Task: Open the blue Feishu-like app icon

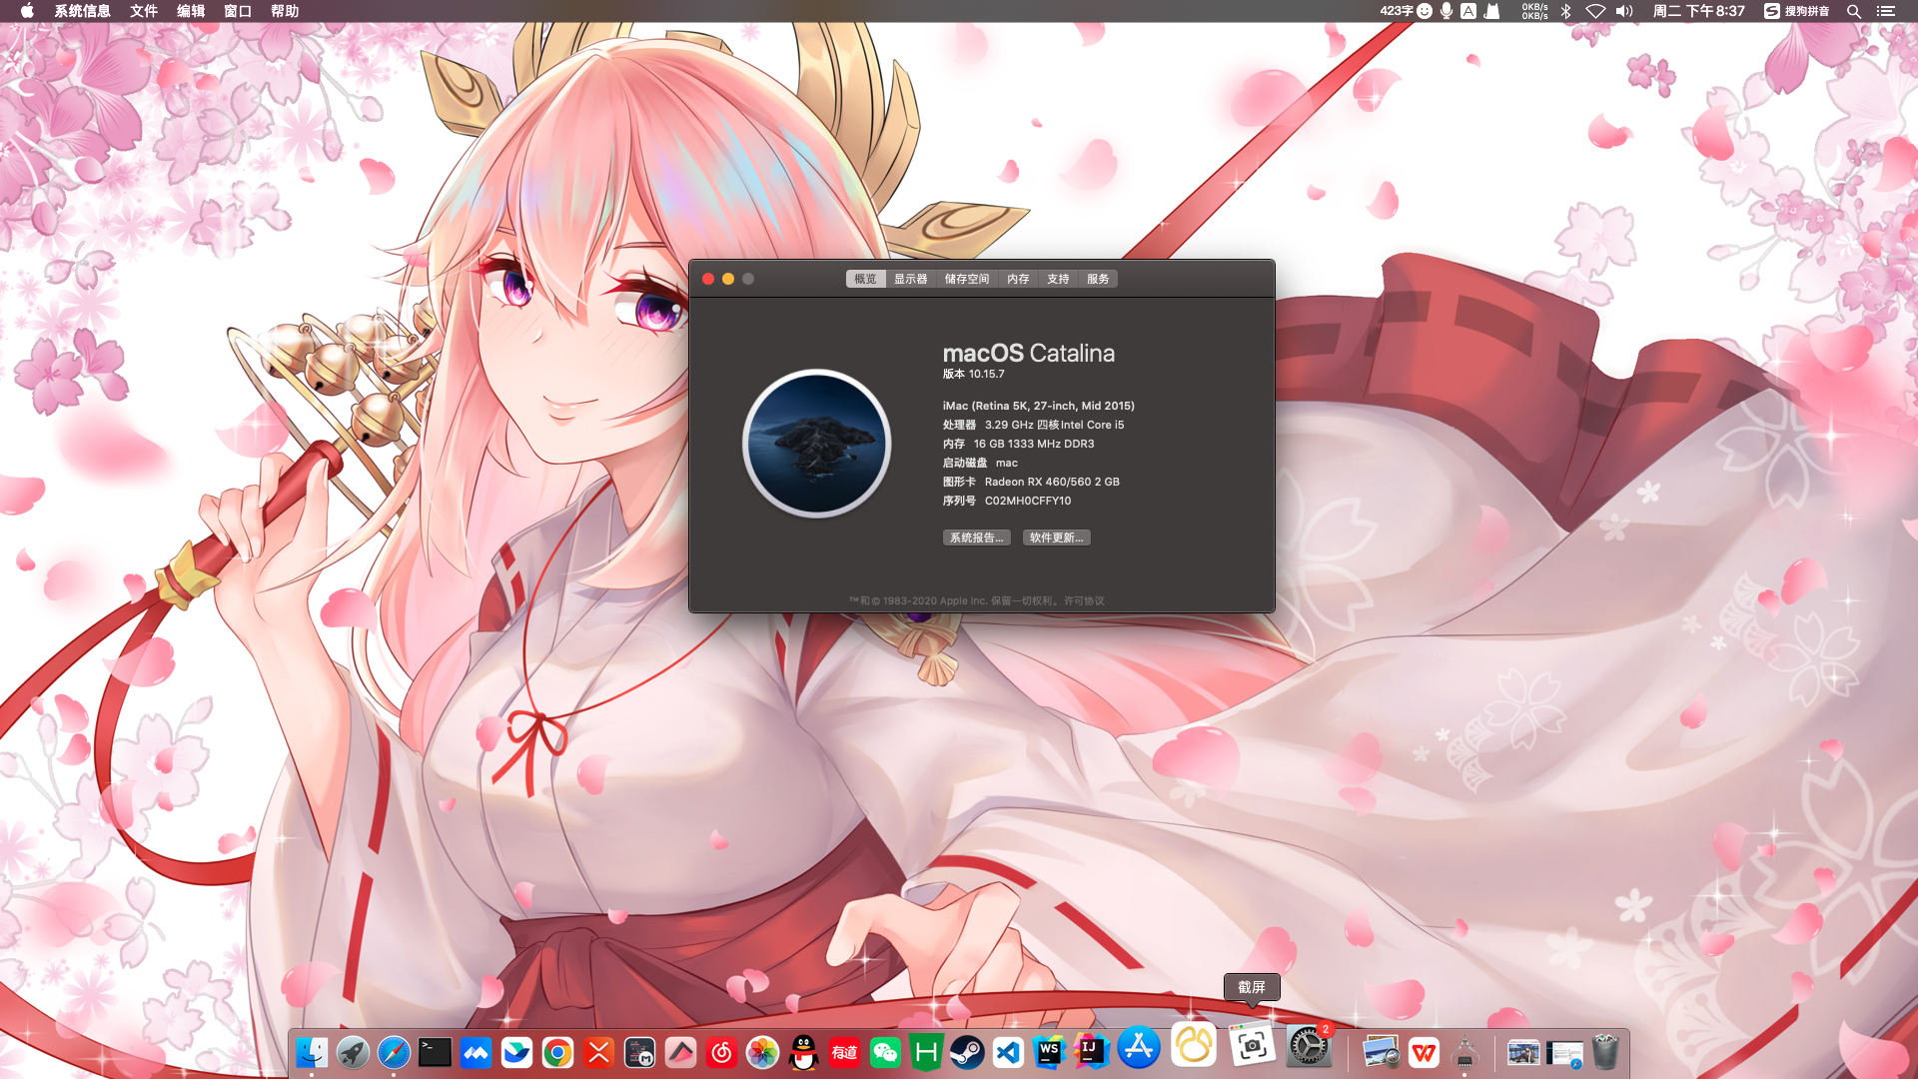Action: [x=476, y=1052]
